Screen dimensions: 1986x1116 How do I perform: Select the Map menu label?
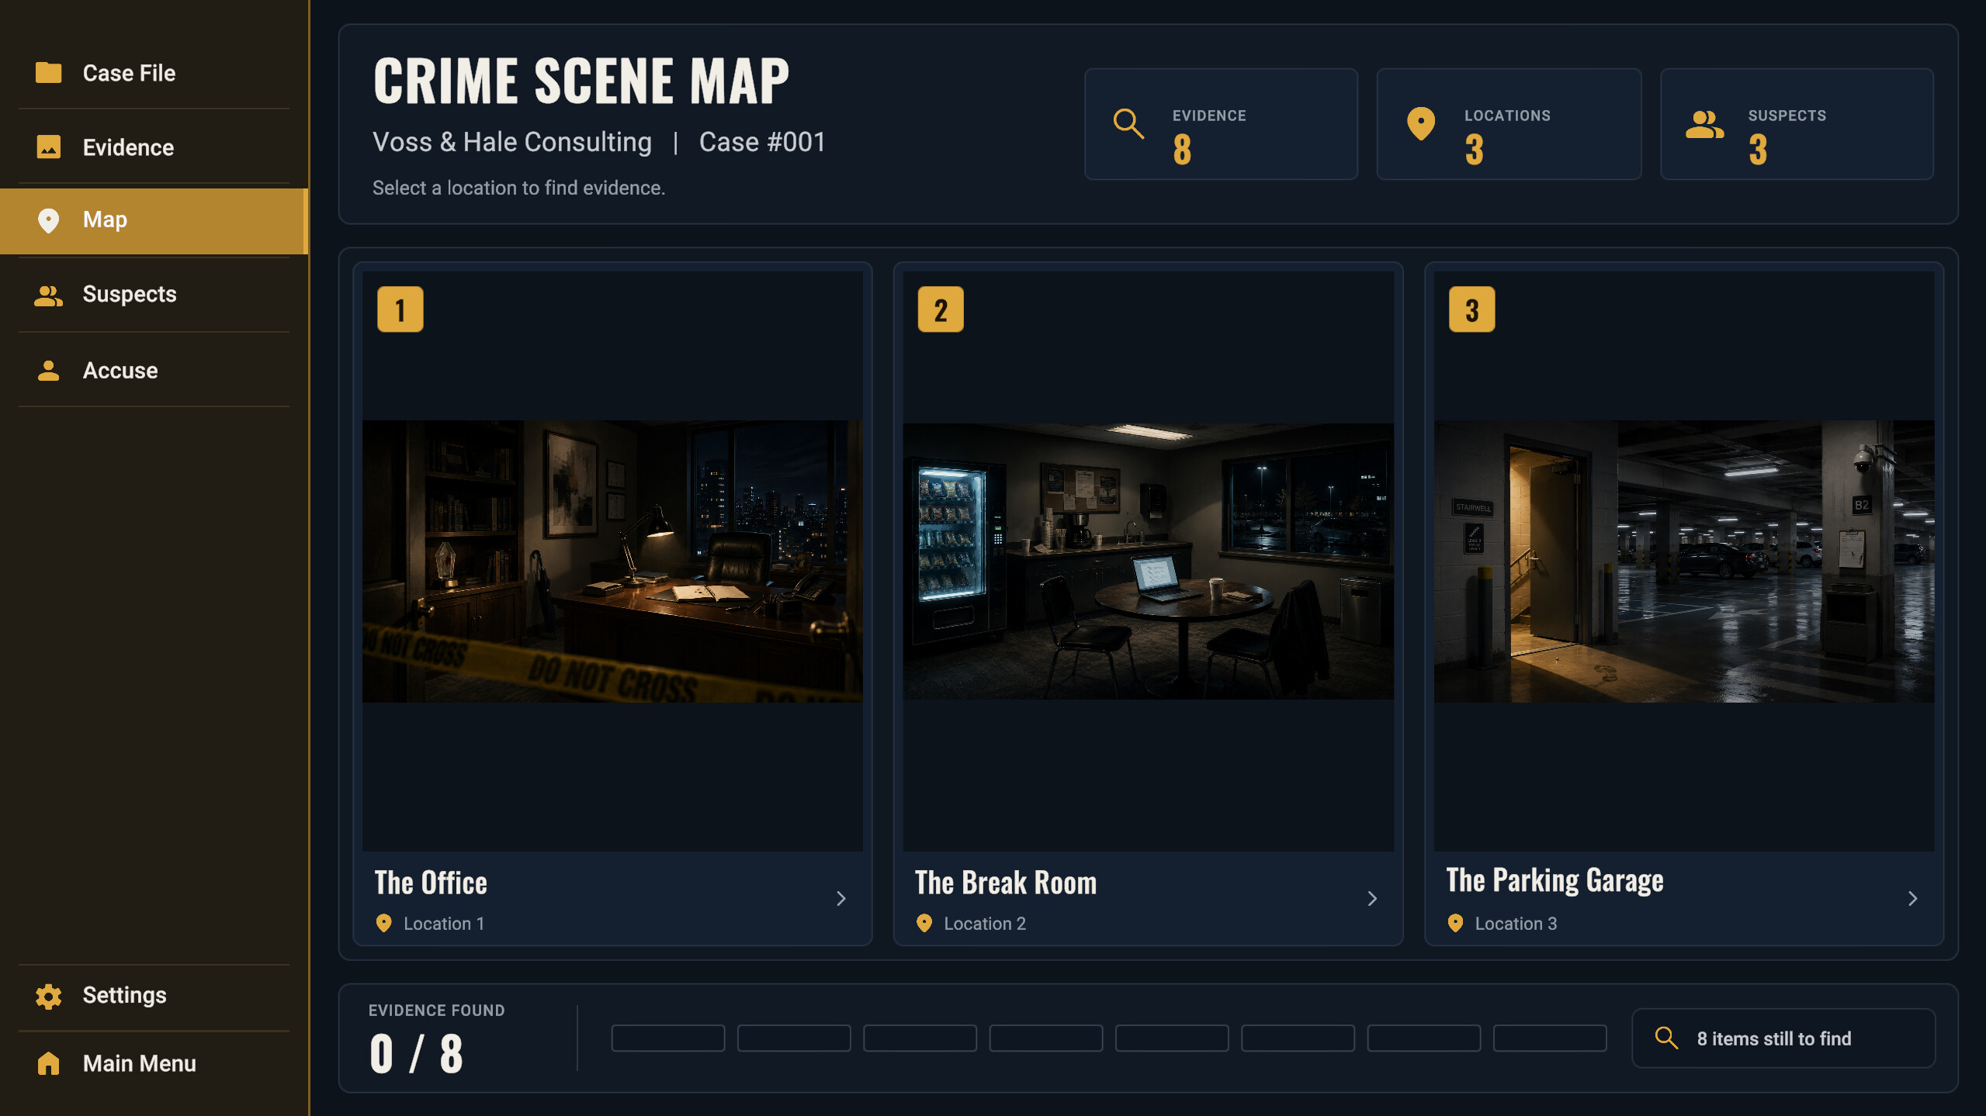point(105,219)
